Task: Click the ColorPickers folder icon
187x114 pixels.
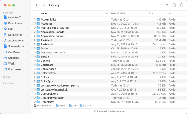Action: point(38,73)
